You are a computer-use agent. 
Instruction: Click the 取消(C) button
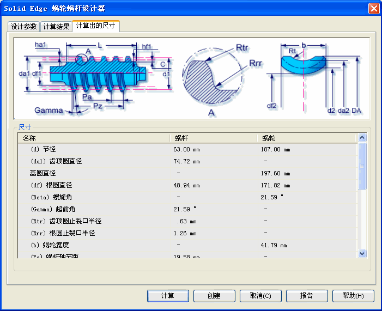(260, 296)
